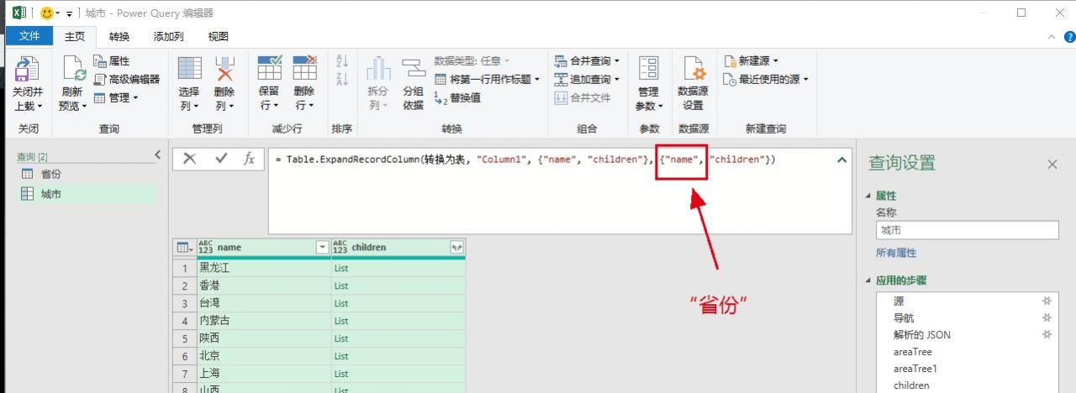Click the 香港 cell
The width and height of the screenshot is (1076, 393).
pyautogui.click(x=263, y=286)
